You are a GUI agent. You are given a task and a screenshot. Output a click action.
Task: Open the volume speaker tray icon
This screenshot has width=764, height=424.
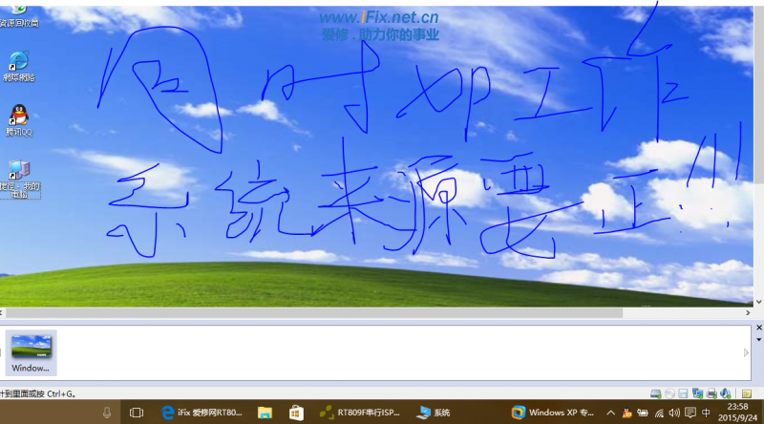[674, 413]
